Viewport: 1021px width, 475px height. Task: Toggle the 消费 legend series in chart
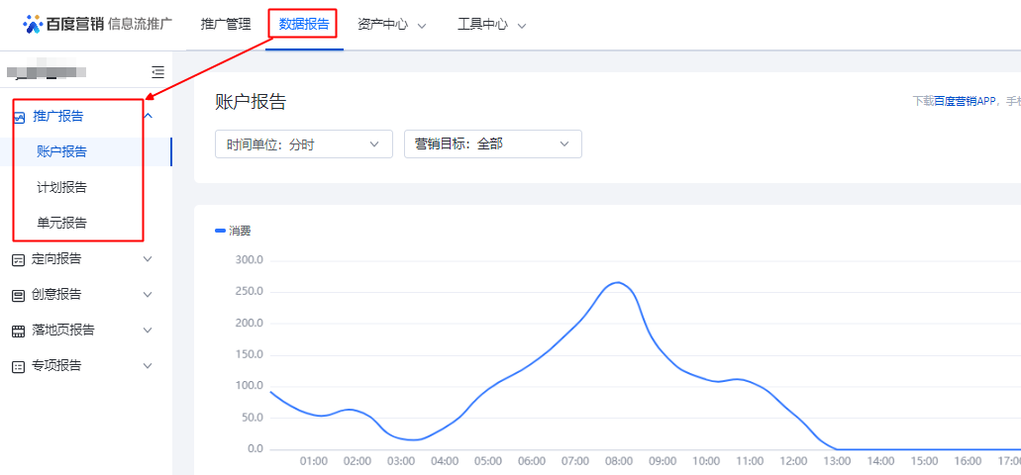pyautogui.click(x=233, y=231)
